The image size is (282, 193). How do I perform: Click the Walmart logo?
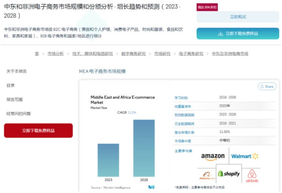coord(245,156)
